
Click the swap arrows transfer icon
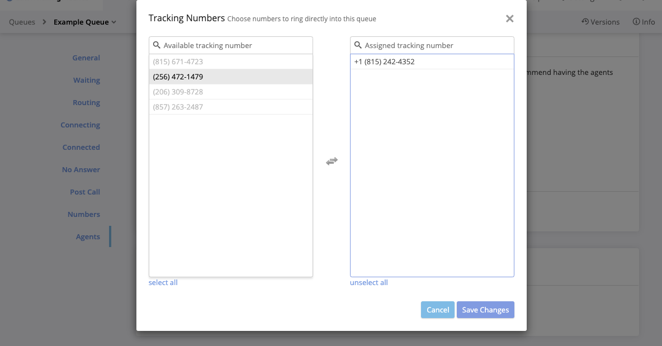tap(332, 161)
